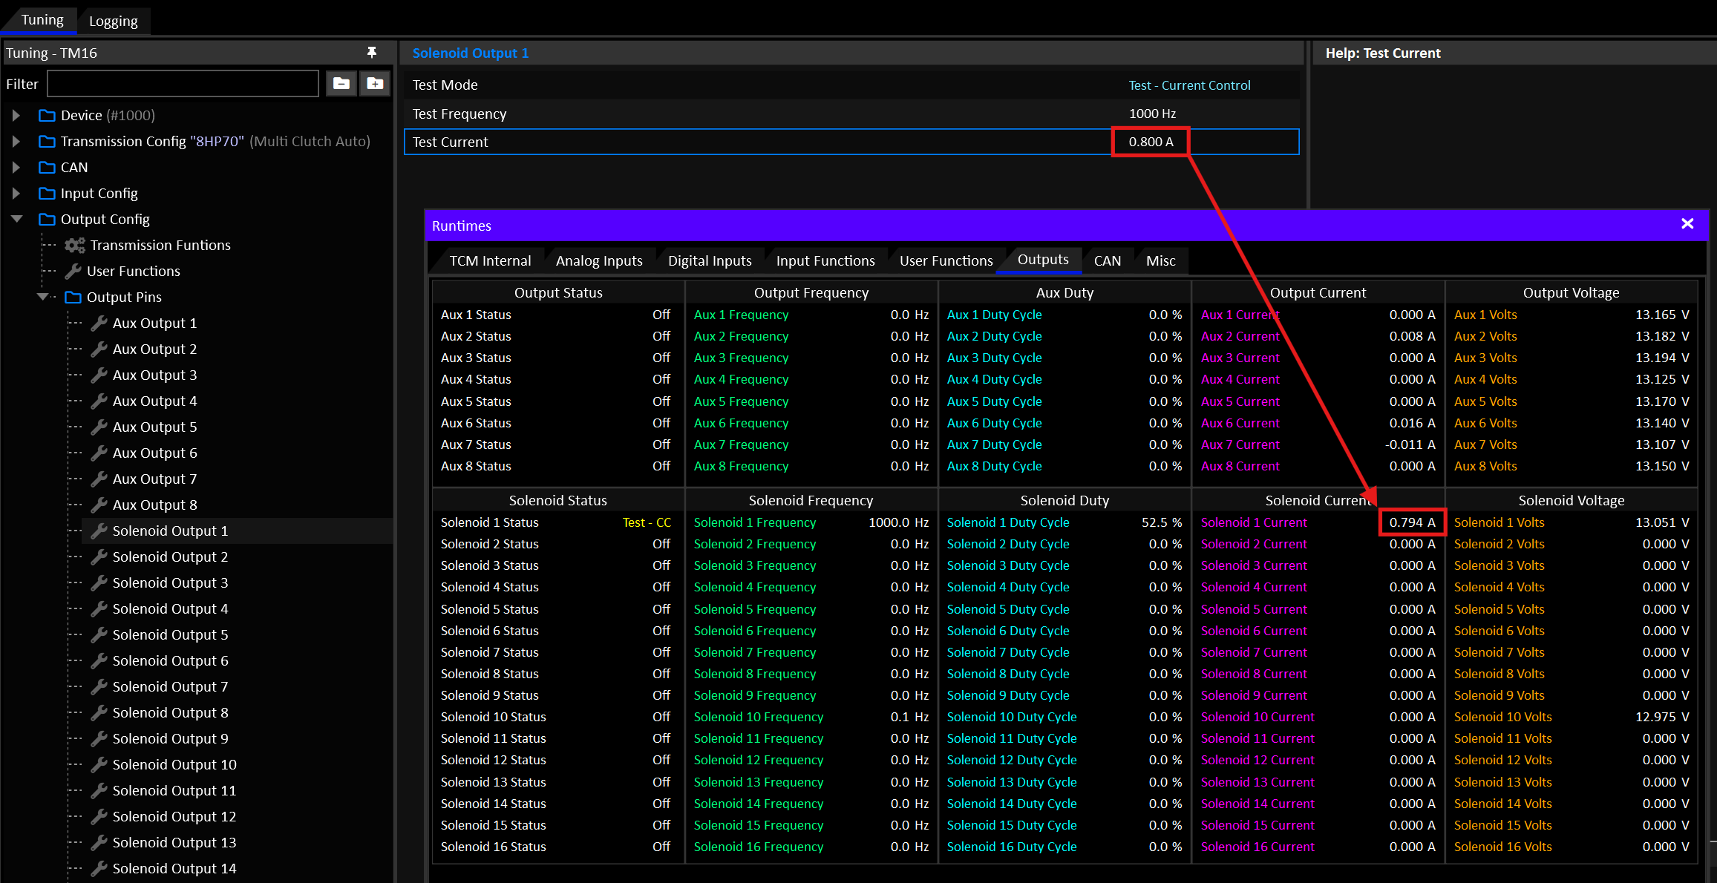This screenshot has height=883, width=1717.
Task: Open the Test Mode value dropdown
Action: point(1189,85)
